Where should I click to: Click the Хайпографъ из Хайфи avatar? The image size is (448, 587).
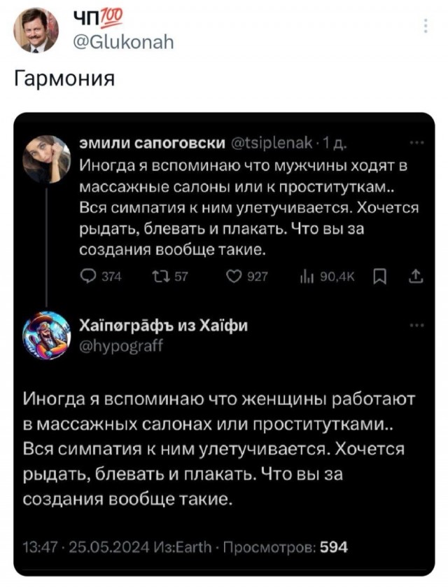(42, 333)
